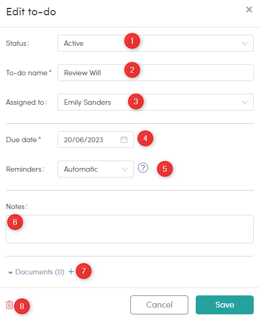Click the question mark help icon beside Reminders
Image resolution: width=259 pixels, height=317 pixels.
click(143, 168)
